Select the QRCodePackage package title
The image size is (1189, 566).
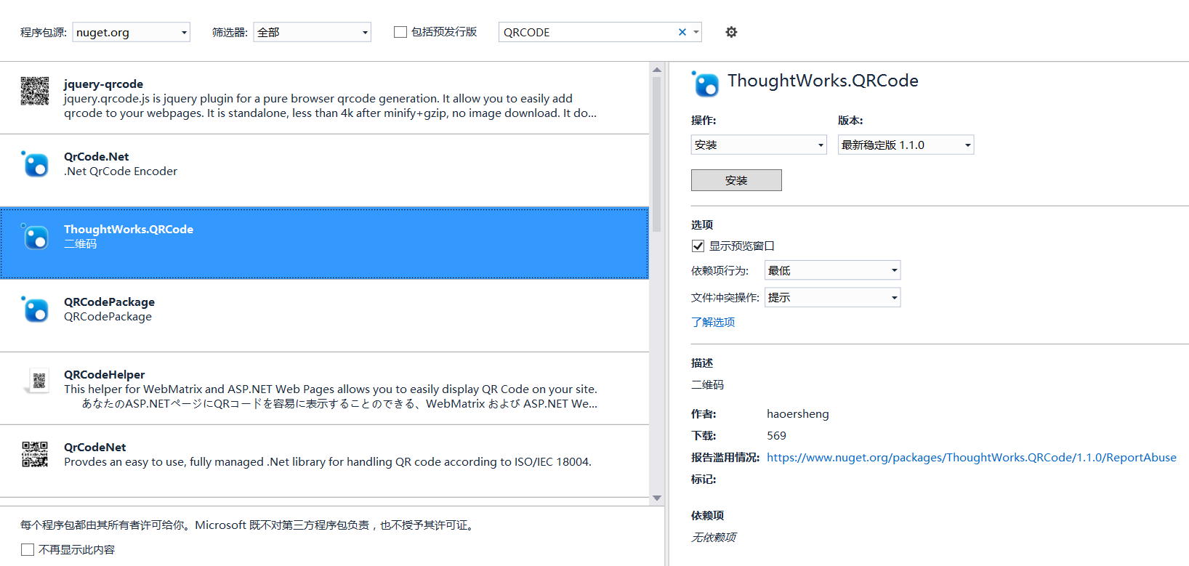(109, 302)
